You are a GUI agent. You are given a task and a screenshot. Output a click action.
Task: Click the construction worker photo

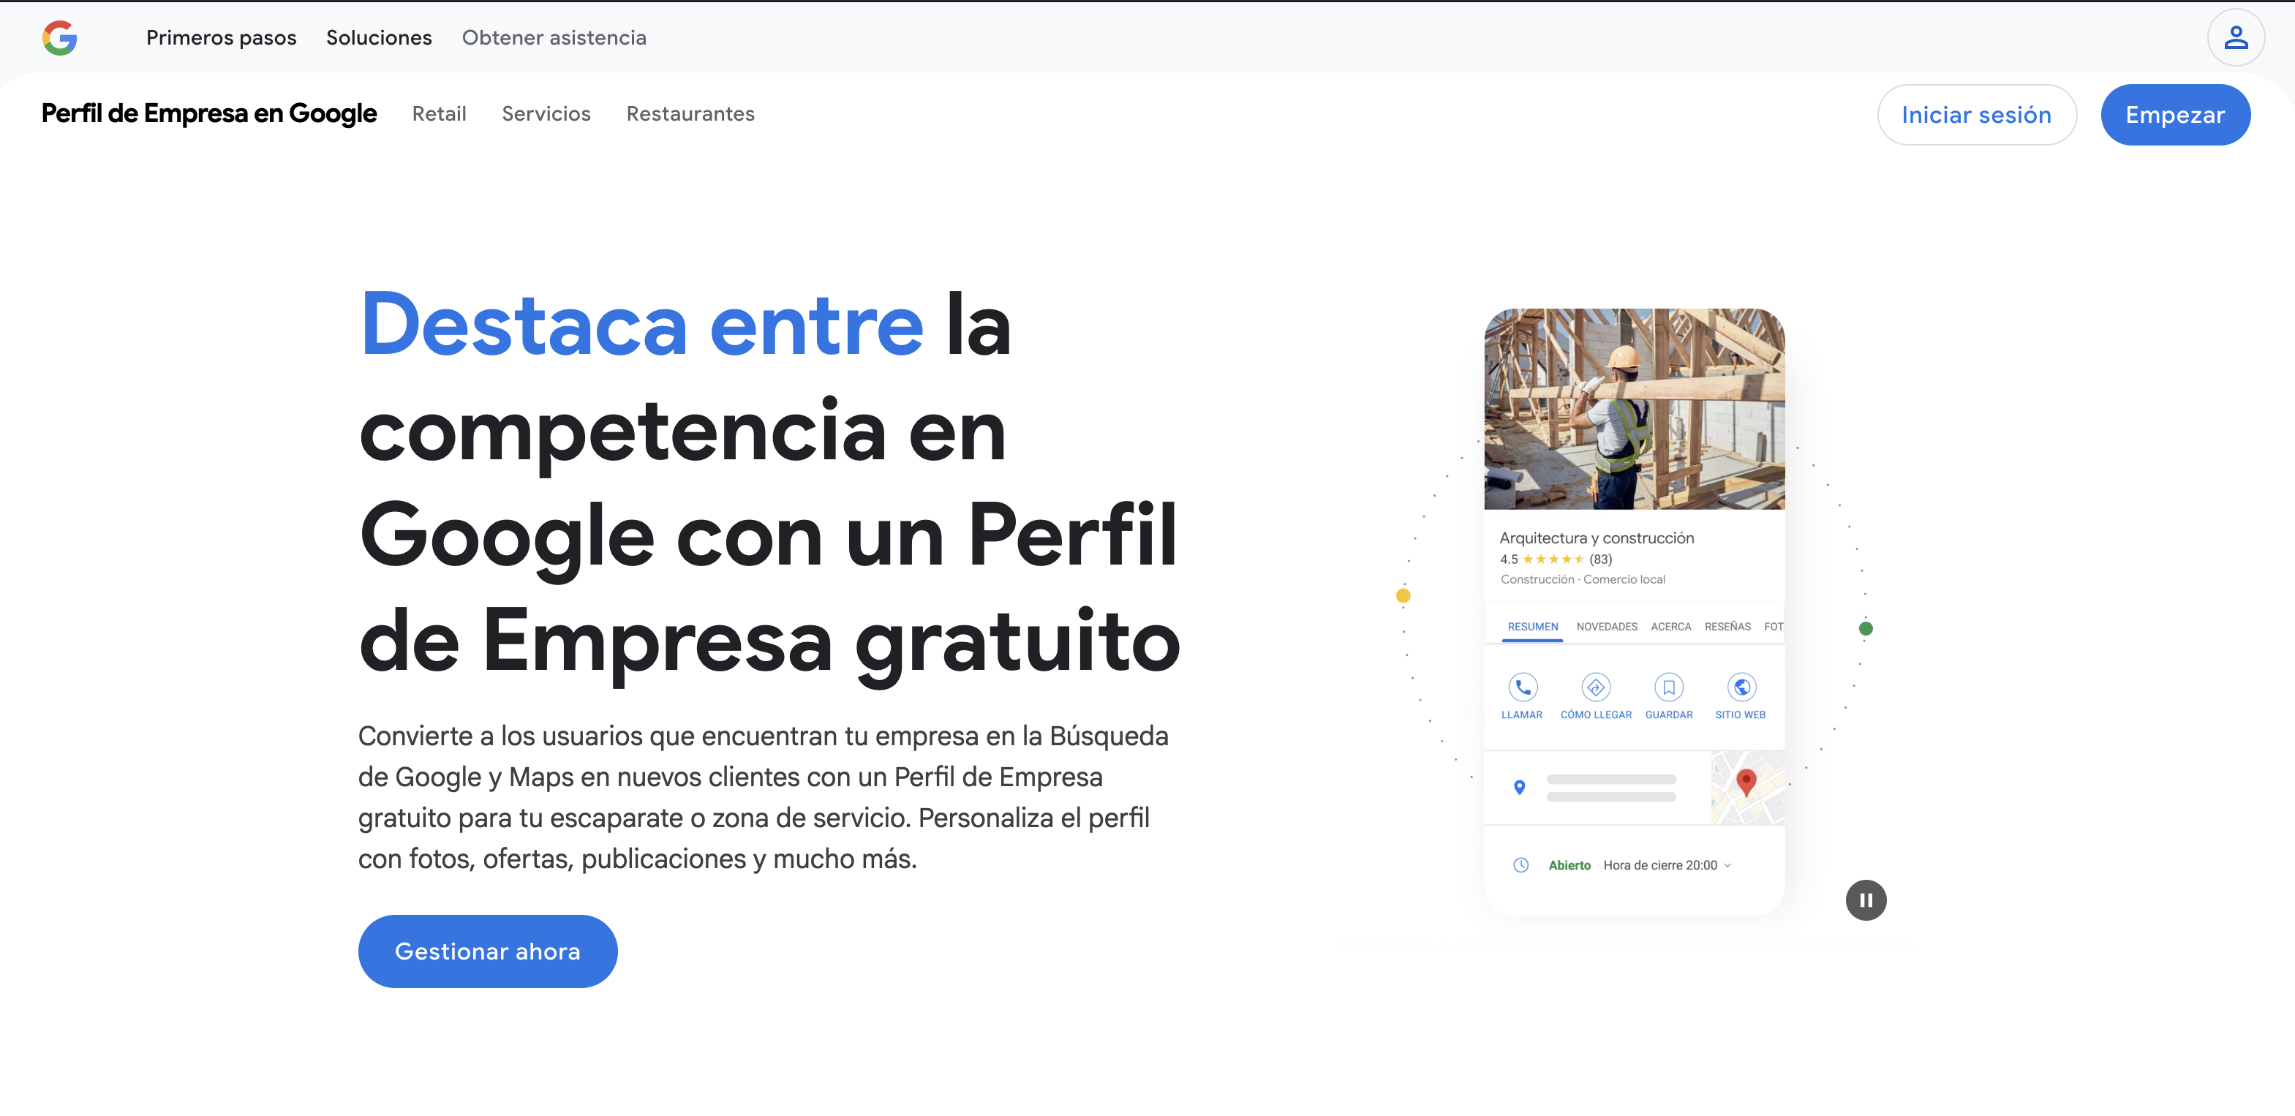(x=1634, y=409)
